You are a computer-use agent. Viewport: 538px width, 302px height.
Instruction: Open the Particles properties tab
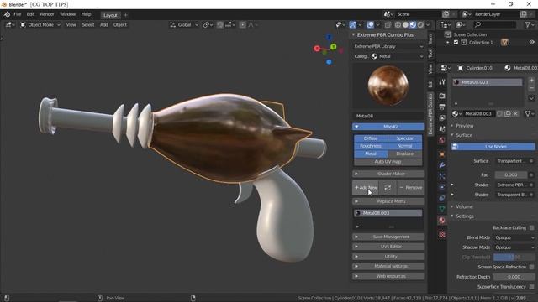(x=442, y=176)
